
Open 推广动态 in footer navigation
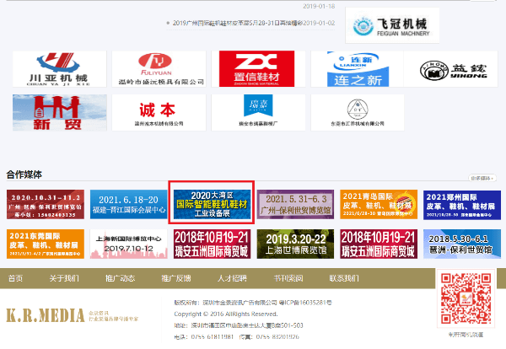click(120, 278)
